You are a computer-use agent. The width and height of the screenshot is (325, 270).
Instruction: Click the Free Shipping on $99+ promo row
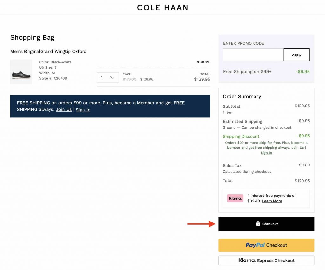[x=247, y=72]
